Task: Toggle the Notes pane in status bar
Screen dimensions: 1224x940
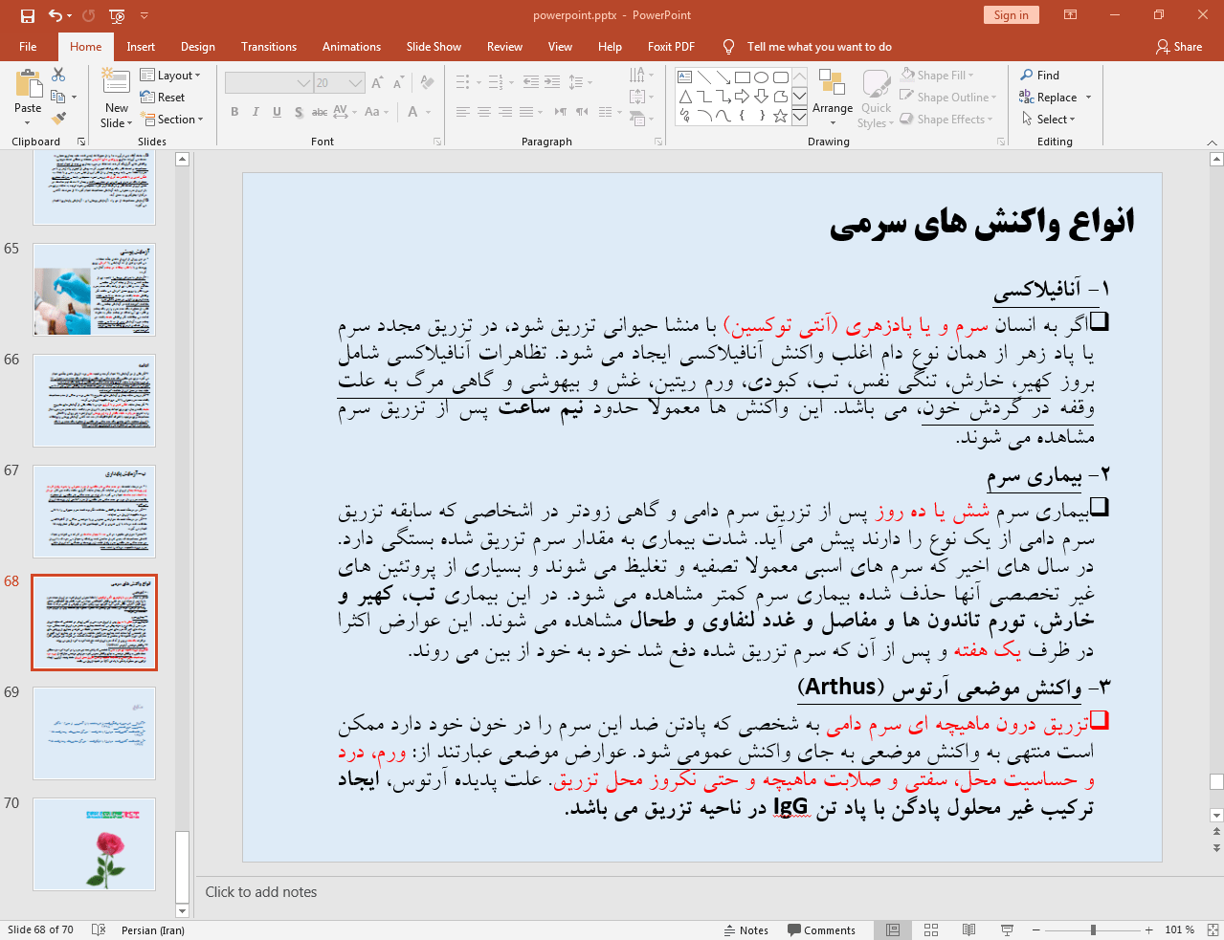Action: tap(746, 930)
